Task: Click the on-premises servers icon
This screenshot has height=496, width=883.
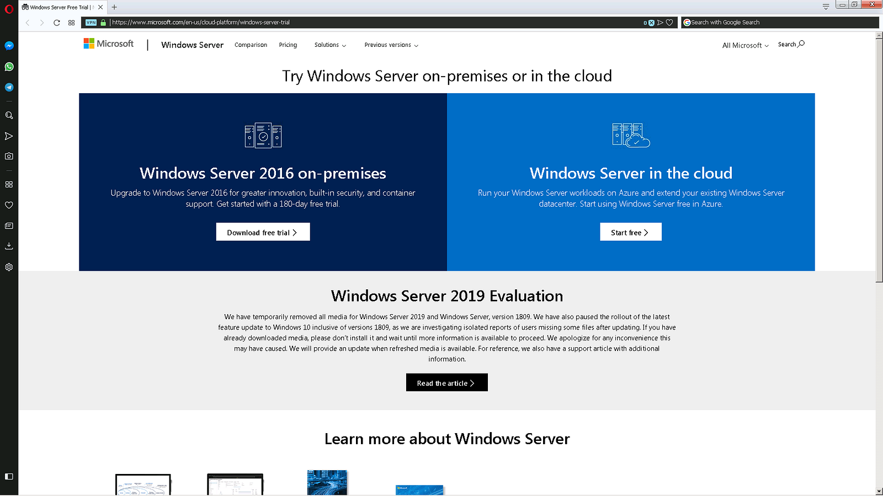Action: coord(263,136)
